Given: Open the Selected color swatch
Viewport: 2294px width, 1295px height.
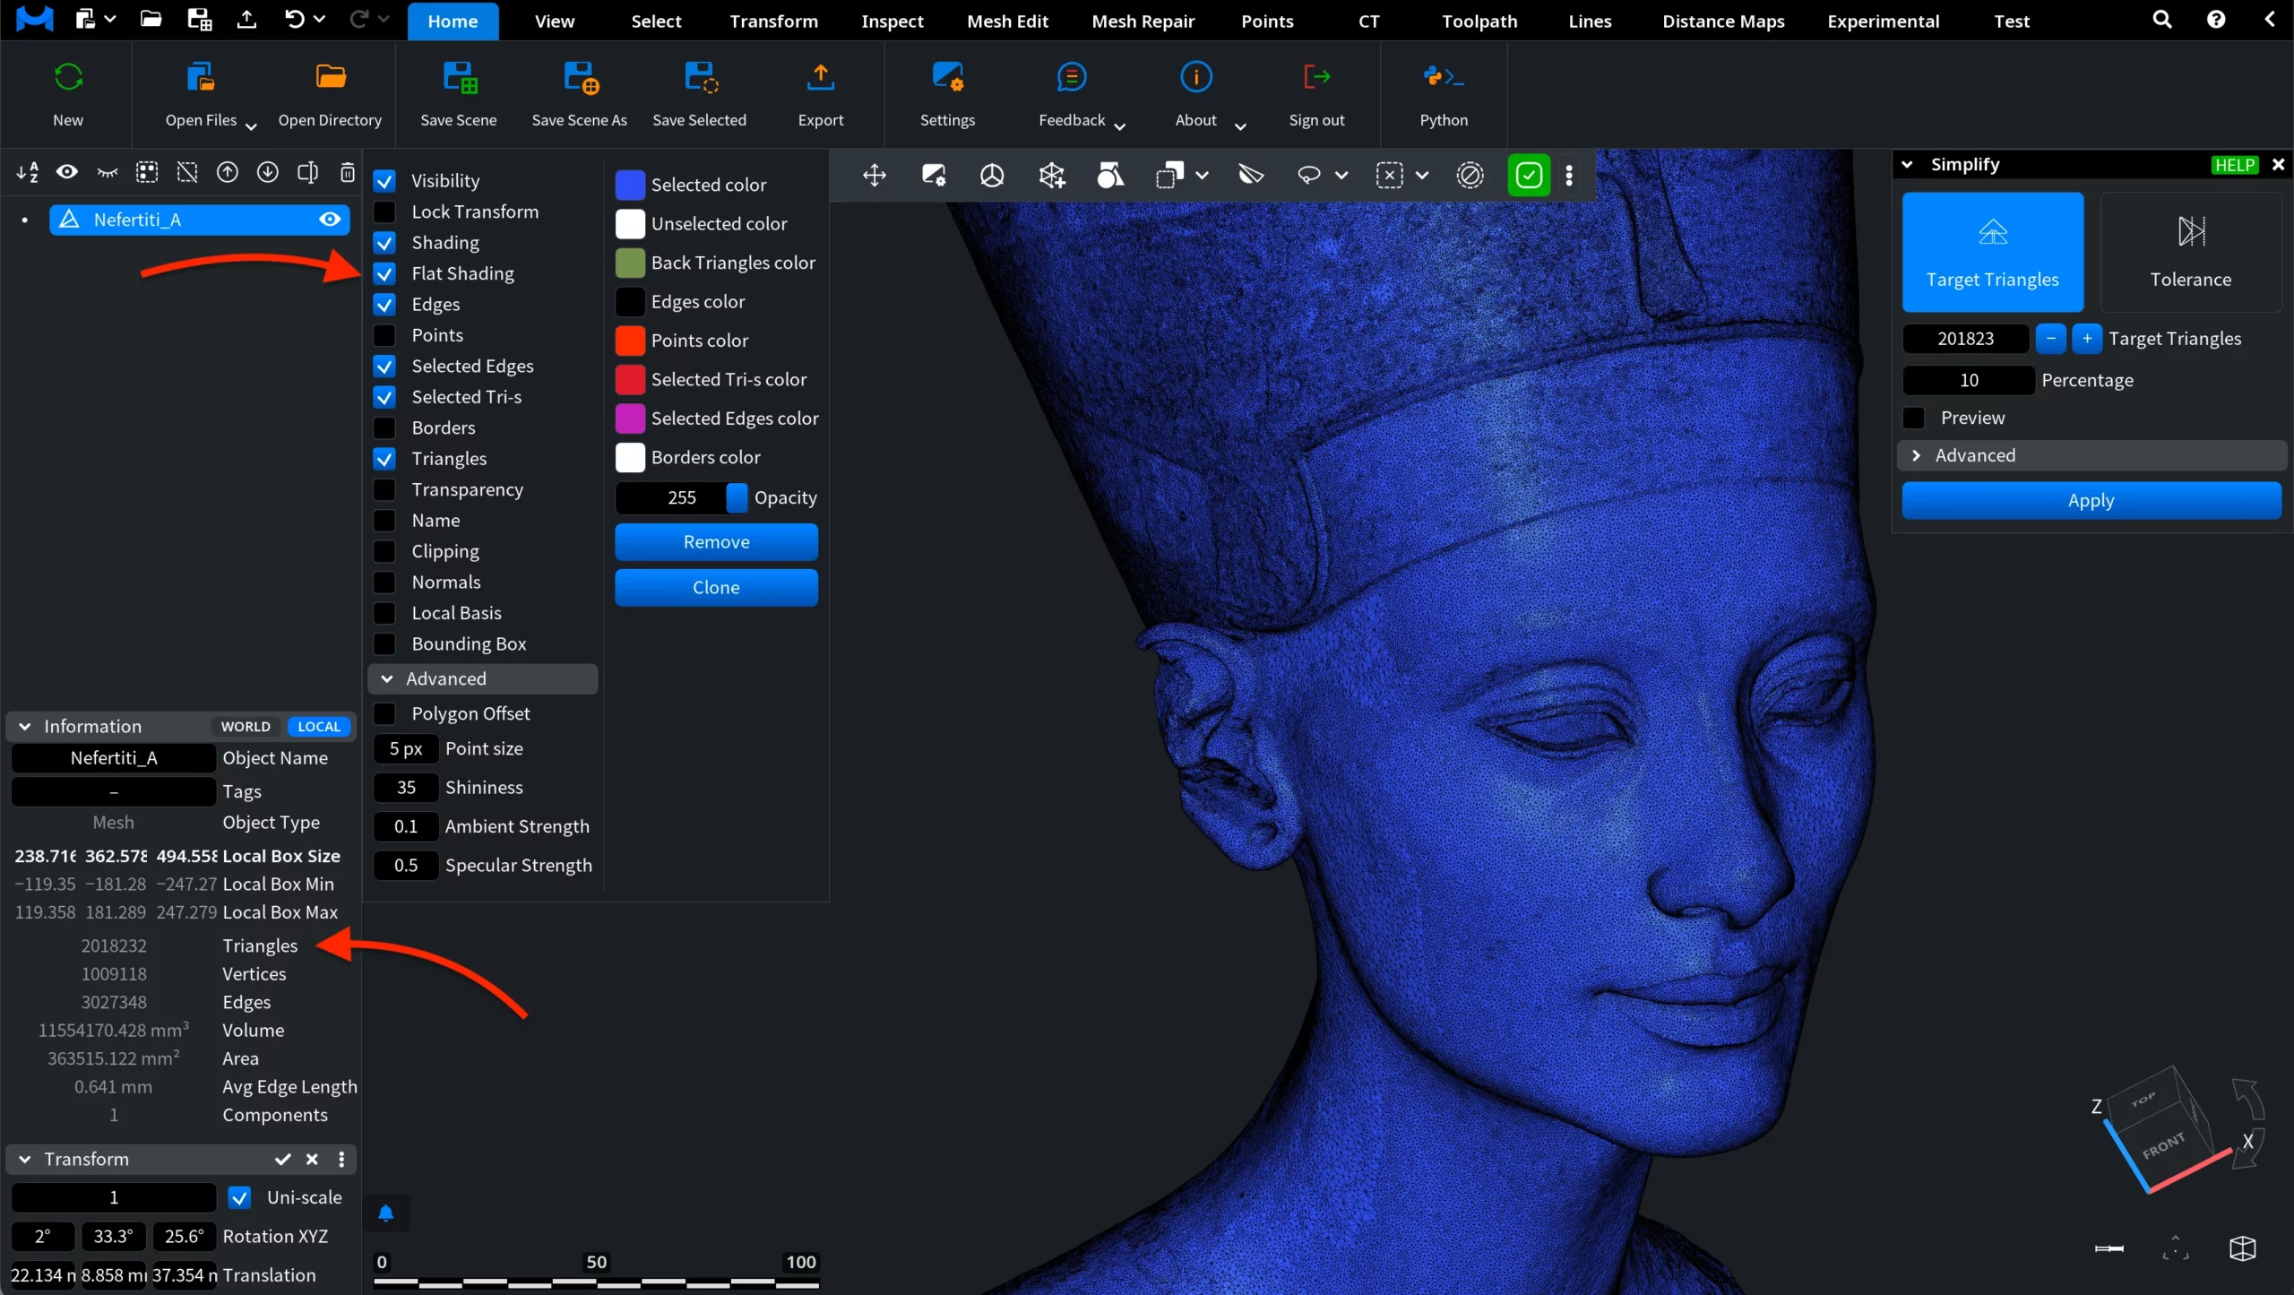Looking at the screenshot, I should [630, 185].
